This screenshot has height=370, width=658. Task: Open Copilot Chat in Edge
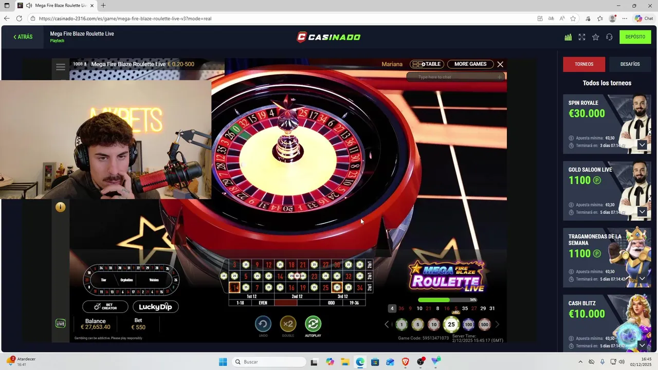pos(644,18)
